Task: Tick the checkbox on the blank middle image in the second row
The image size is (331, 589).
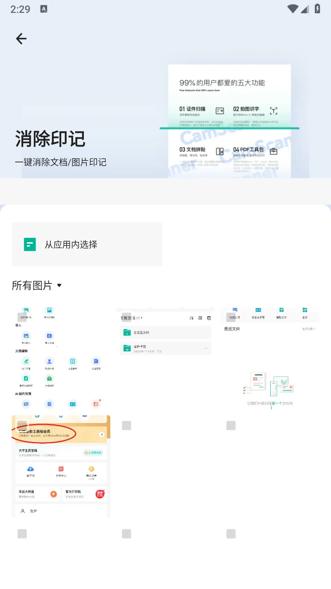Action: point(127,426)
